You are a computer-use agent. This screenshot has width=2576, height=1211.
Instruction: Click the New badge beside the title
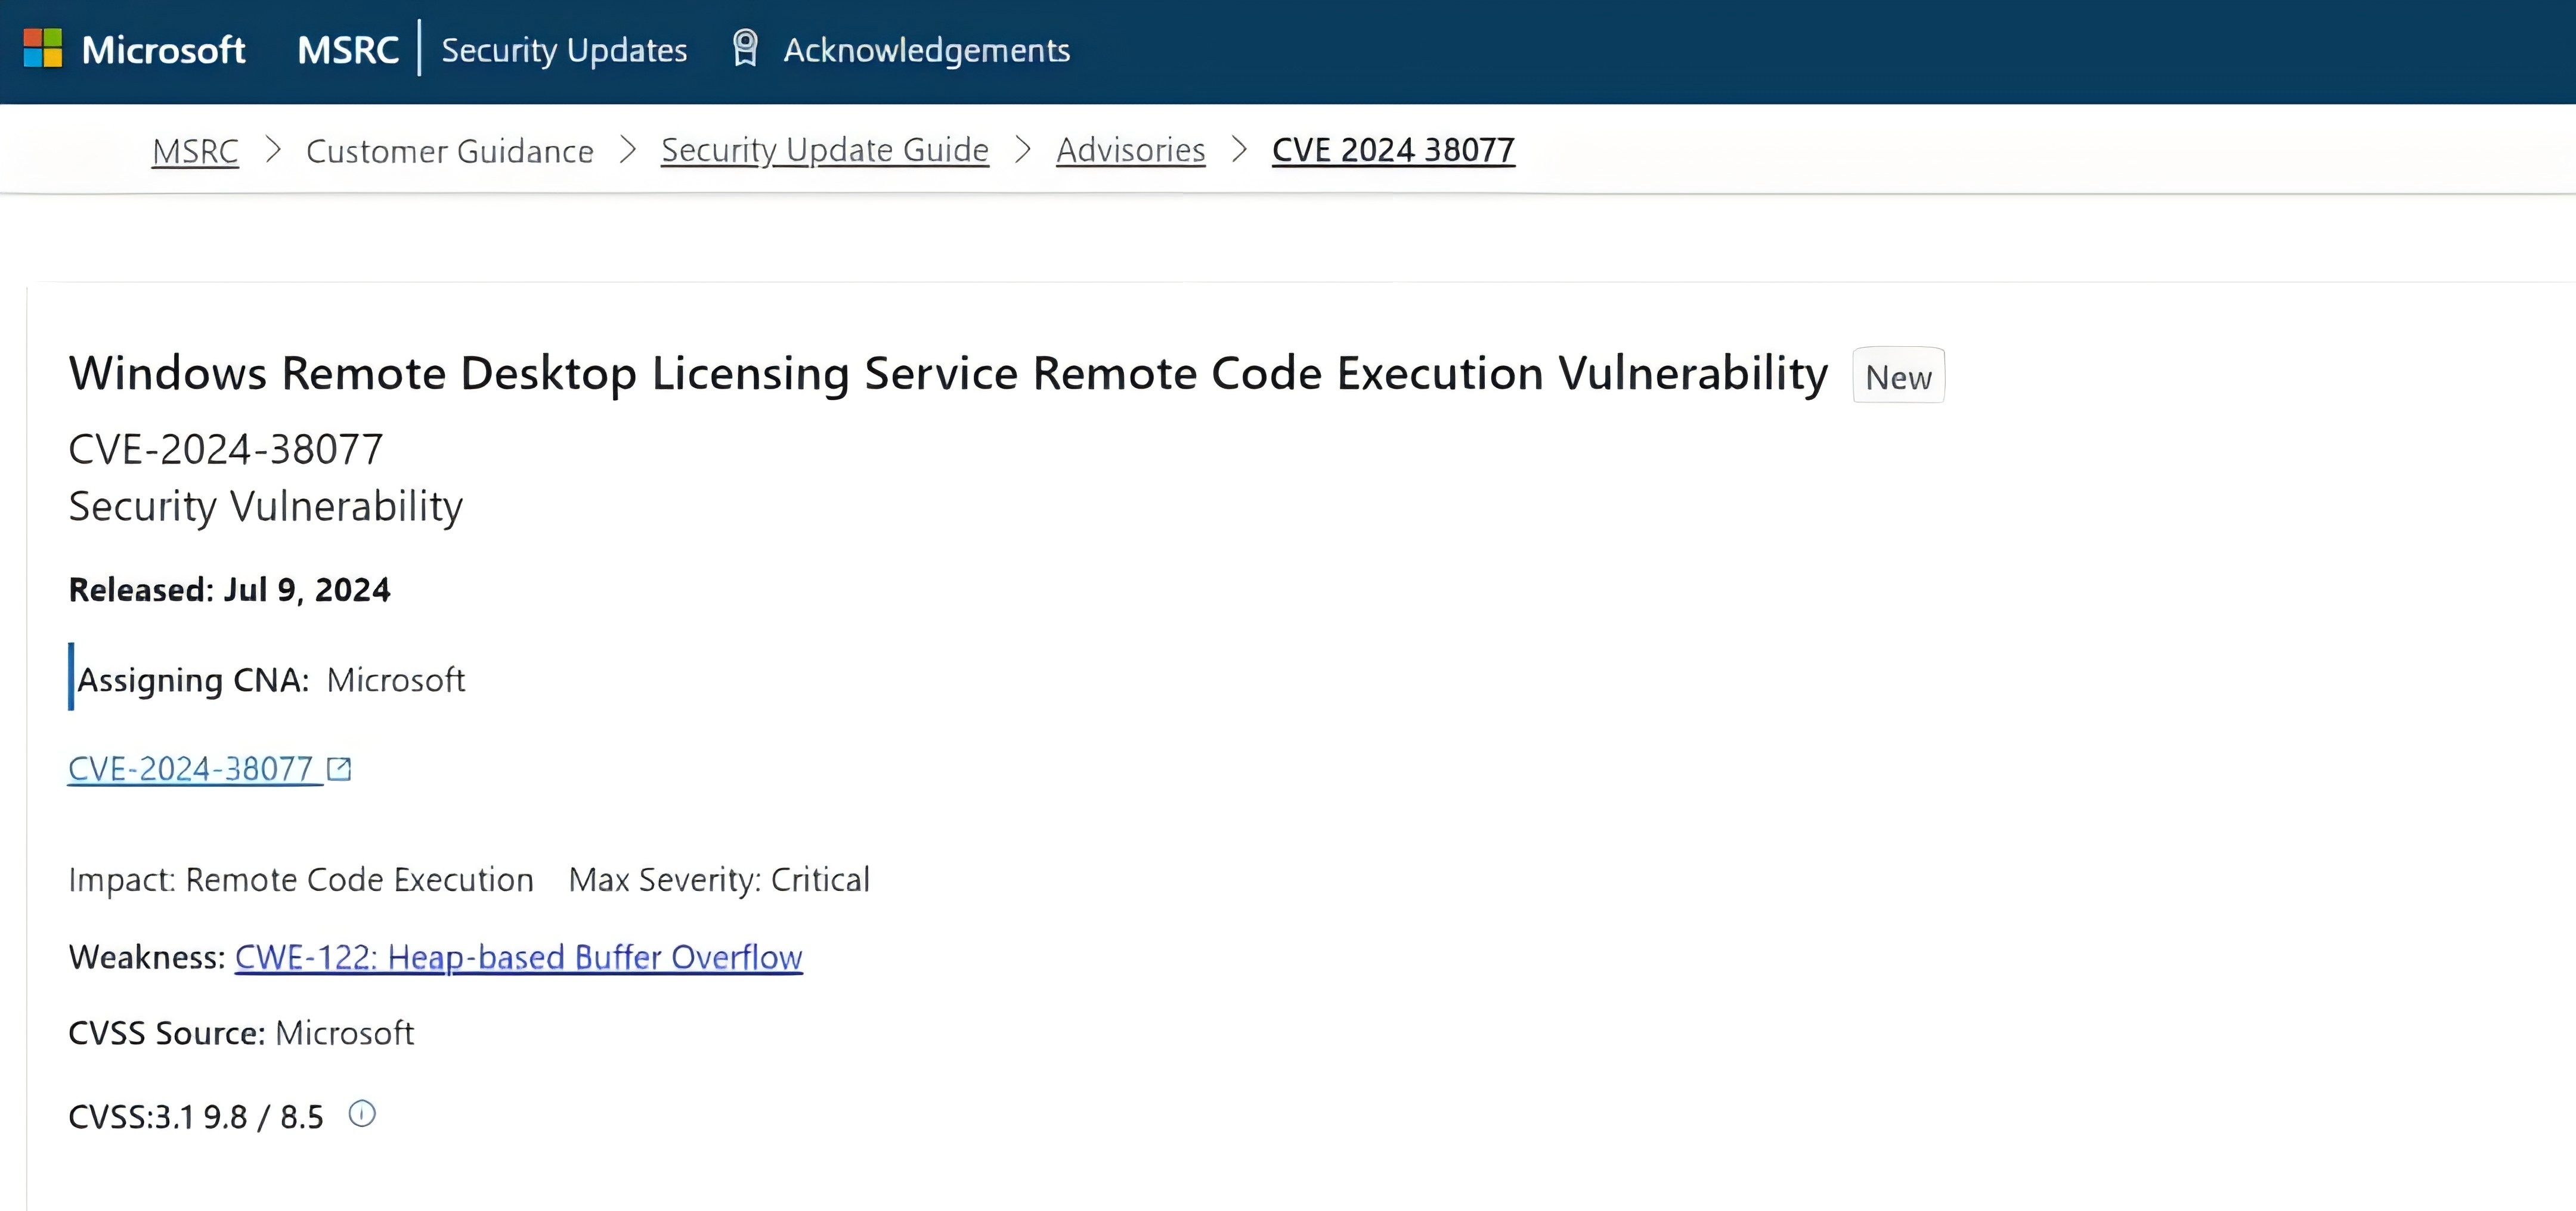click(1898, 377)
